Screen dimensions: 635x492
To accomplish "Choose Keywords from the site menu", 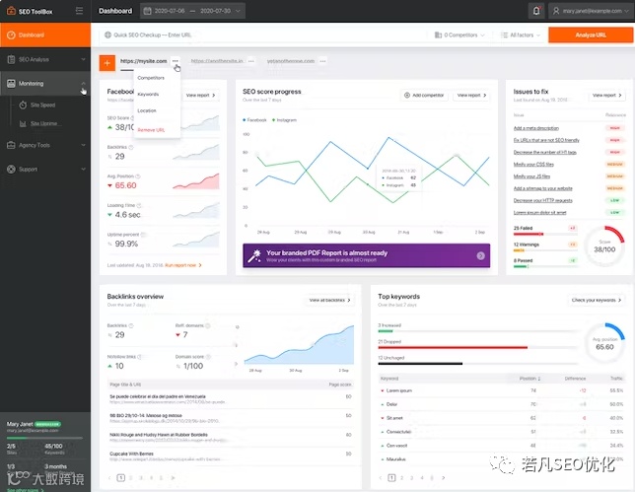I will (148, 94).
